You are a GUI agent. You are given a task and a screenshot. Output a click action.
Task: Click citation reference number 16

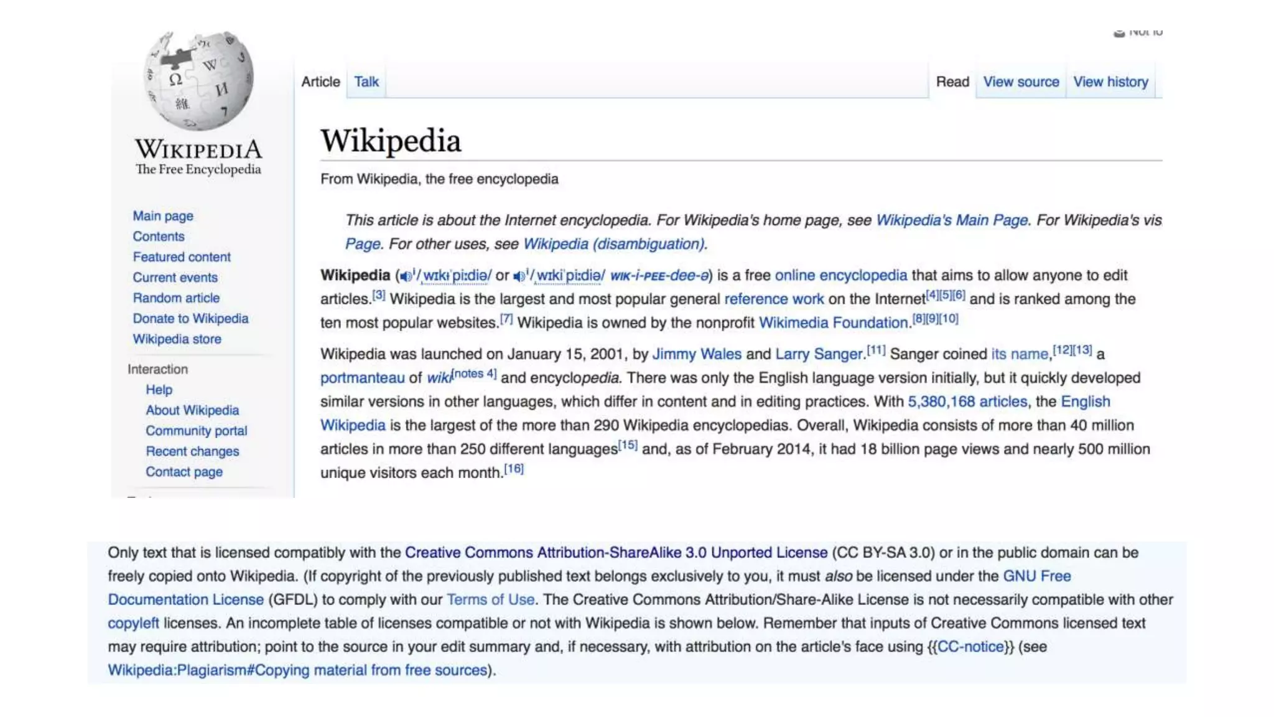514,469
